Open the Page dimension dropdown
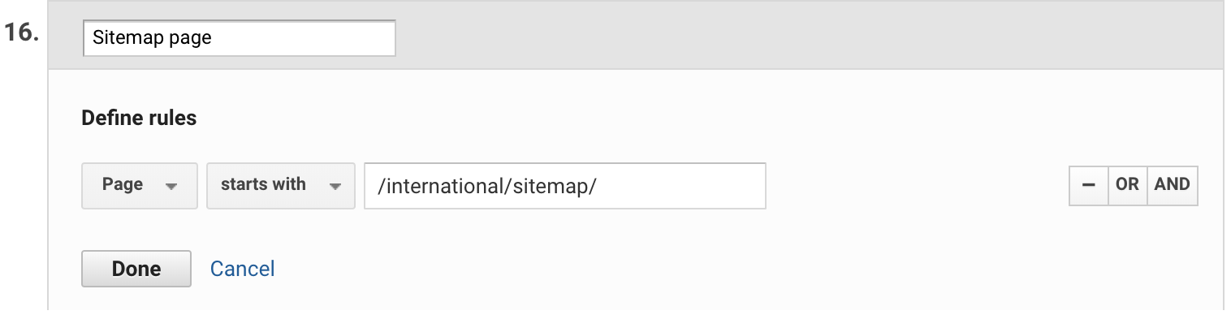 coord(140,186)
